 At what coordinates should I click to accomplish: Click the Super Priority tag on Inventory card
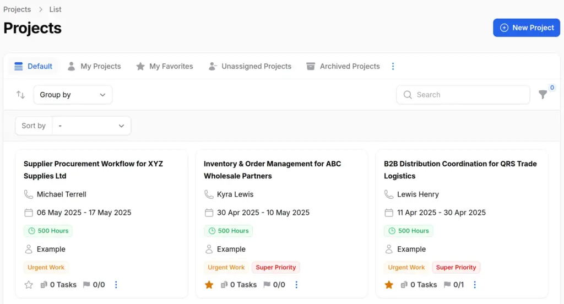coord(275,268)
